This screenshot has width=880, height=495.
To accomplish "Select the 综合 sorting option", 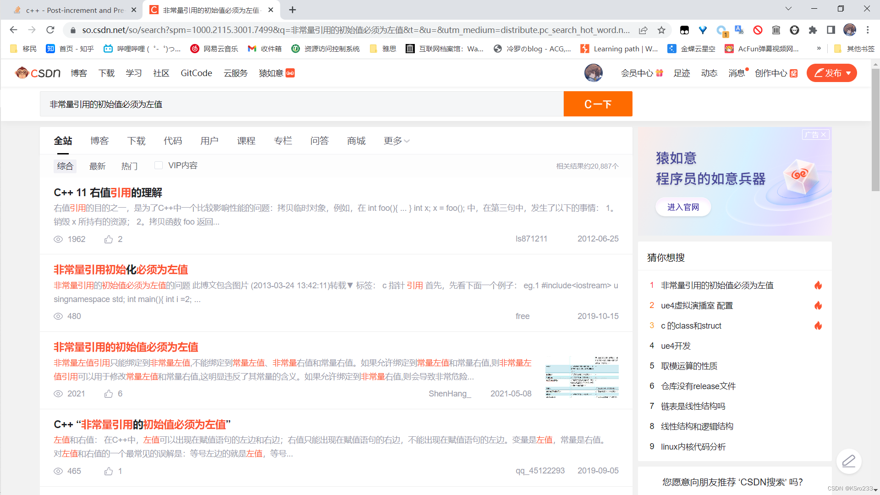I will tap(65, 166).
